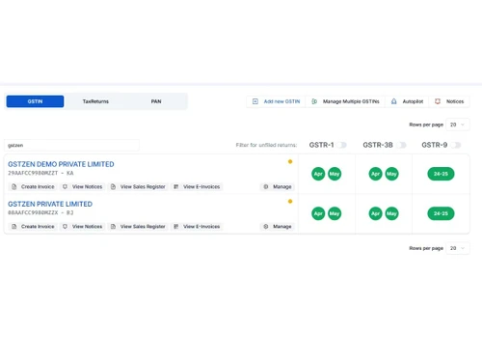
Task: Open GSTR-9 24-25 badge for GSTZEN PRIVATE LIMITED
Action: [x=441, y=213]
